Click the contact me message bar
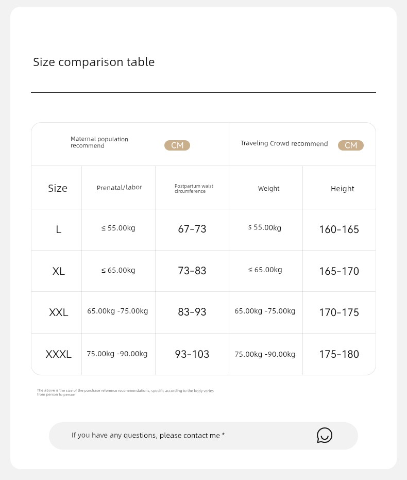Screen dimensions: 407x480 (x=203, y=436)
